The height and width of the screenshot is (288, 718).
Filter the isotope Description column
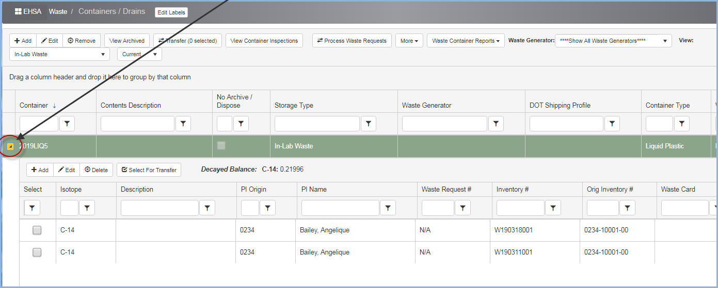[x=207, y=208]
